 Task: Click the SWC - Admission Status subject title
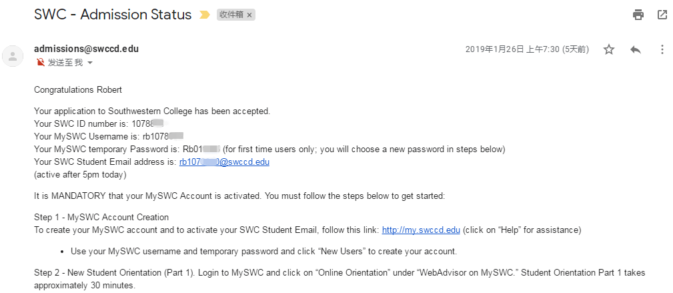click(113, 15)
